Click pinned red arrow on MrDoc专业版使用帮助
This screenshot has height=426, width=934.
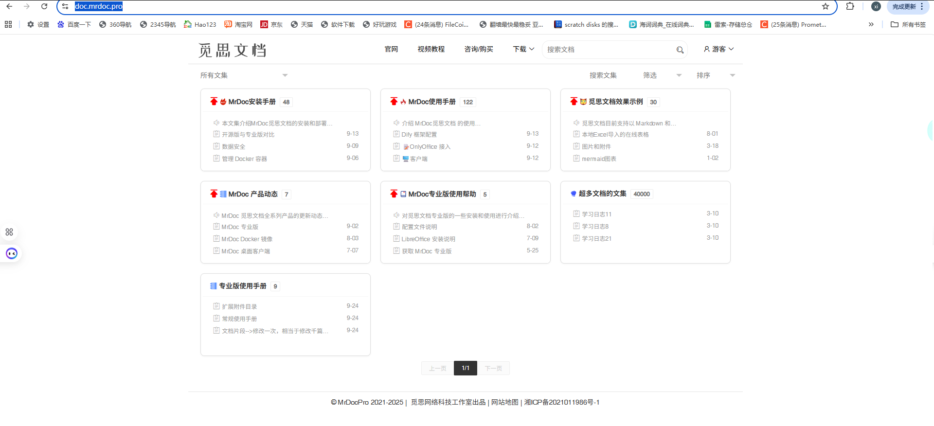[394, 194]
